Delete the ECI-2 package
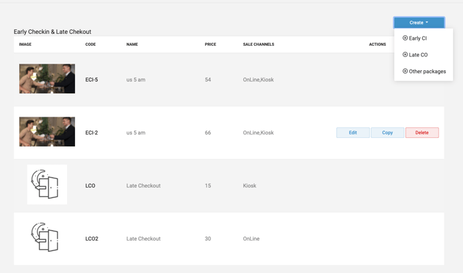This screenshot has height=273, width=463. pos(422,133)
